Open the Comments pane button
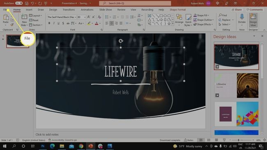The width and height of the screenshot is (267, 150). point(255,10)
